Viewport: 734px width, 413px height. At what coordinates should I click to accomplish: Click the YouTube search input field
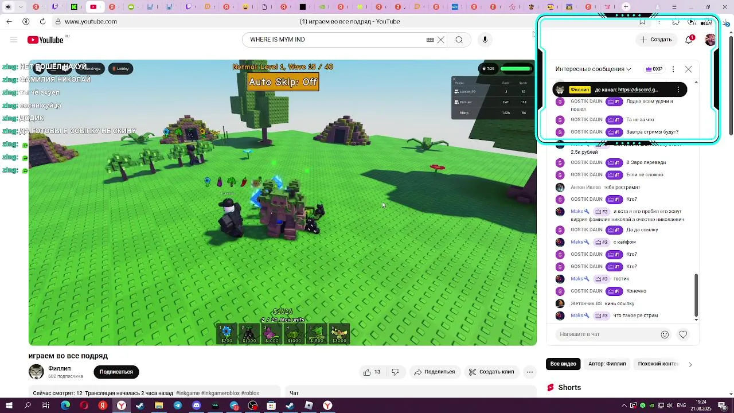coord(335,40)
